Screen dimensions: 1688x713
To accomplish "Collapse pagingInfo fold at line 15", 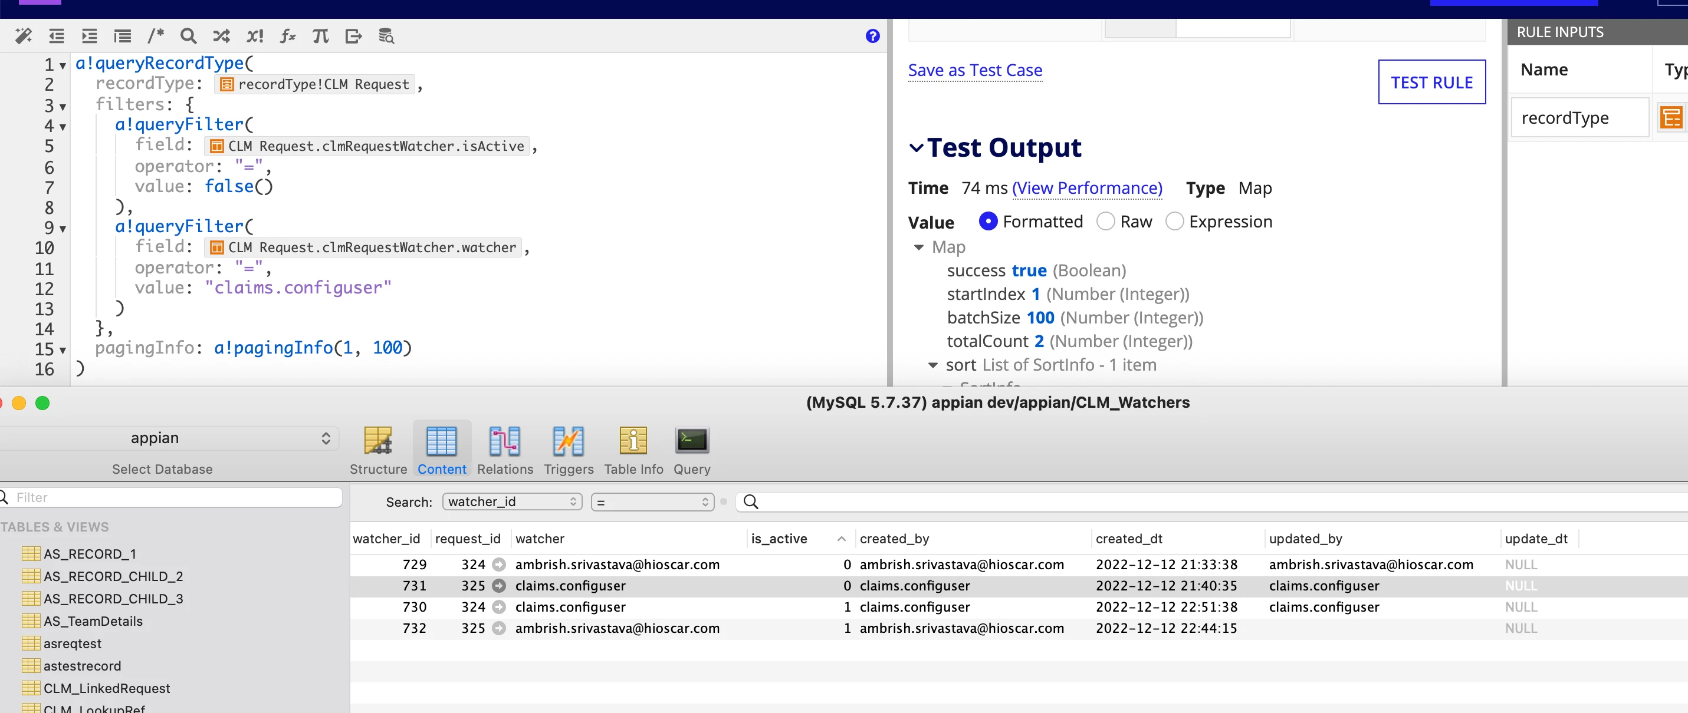I will (63, 350).
